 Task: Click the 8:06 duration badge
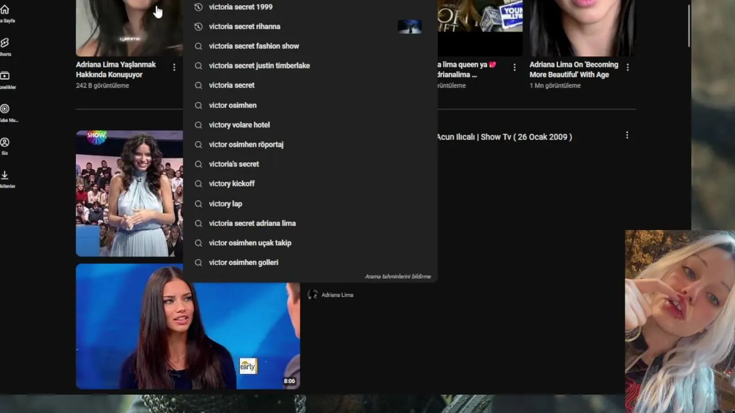point(289,381)
